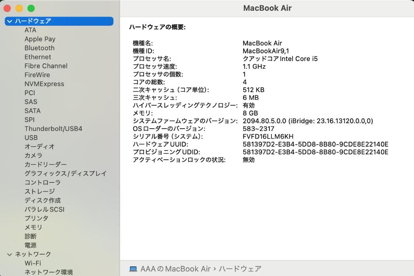Click the プロセッサ名 label
The image size is (414, 276).
tap(152, 59)
